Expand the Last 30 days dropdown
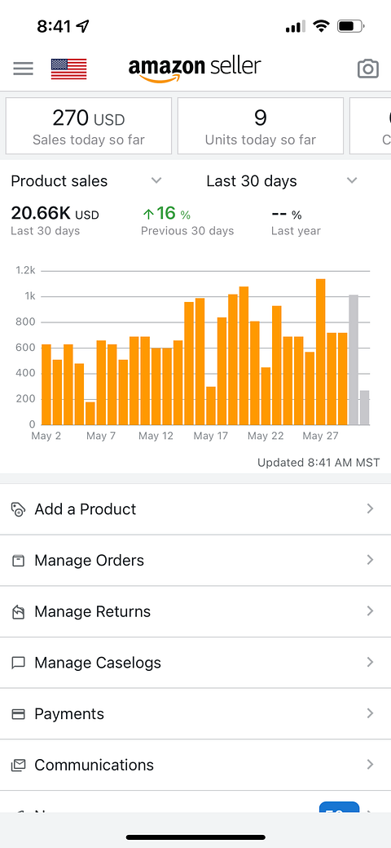The width and height of the screenshot is (391, 848). (282, 180)
